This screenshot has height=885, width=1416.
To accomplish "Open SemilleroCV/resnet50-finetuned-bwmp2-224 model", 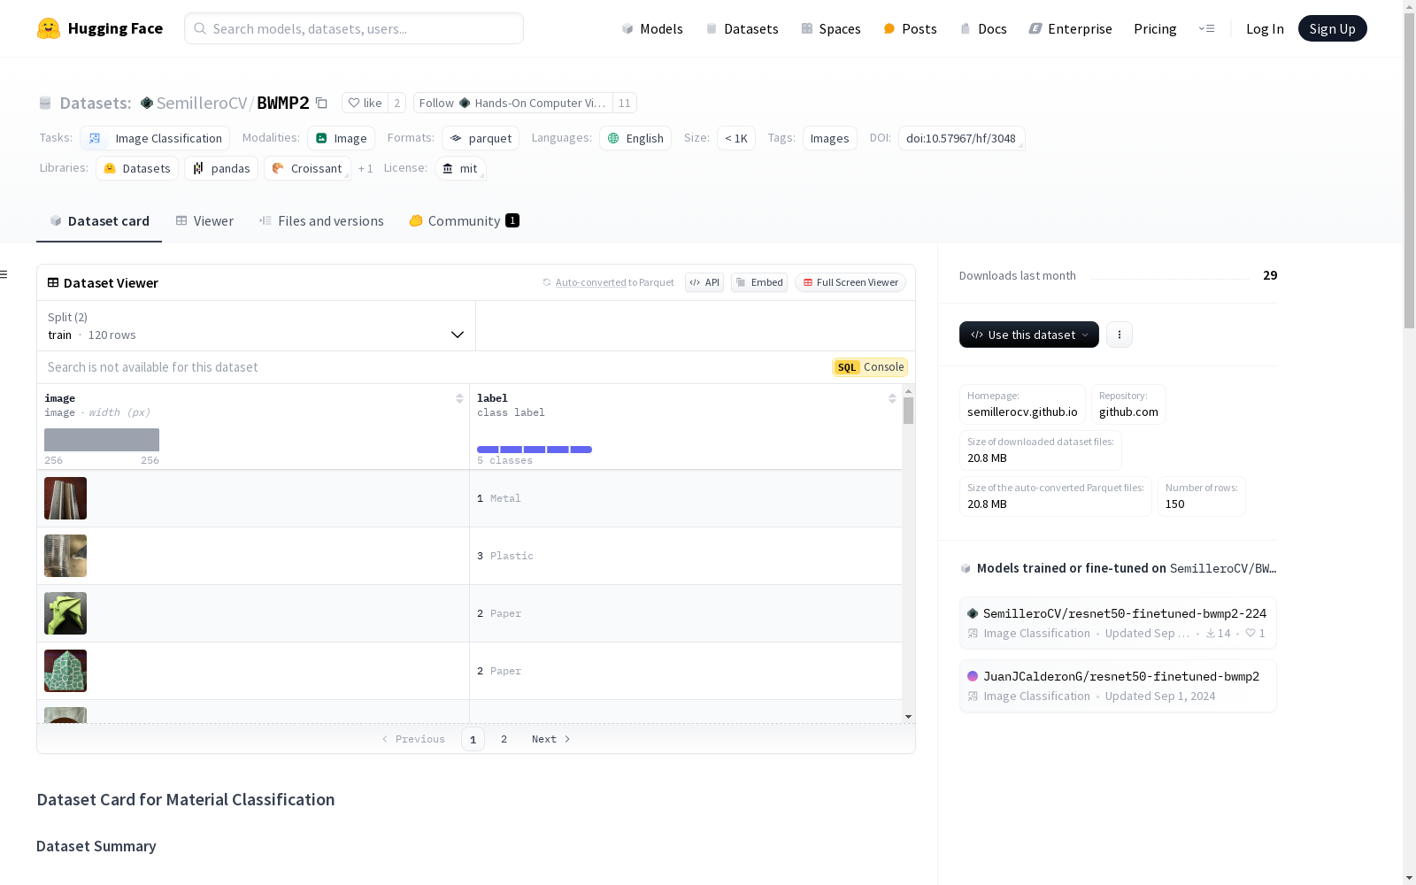I will click(1118, 622).
